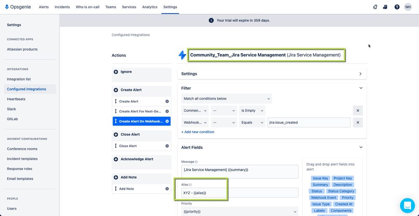This screenshot has width=419, height=216.
Task: Select the Summary field tag
Action: click(x=320, y=185)
